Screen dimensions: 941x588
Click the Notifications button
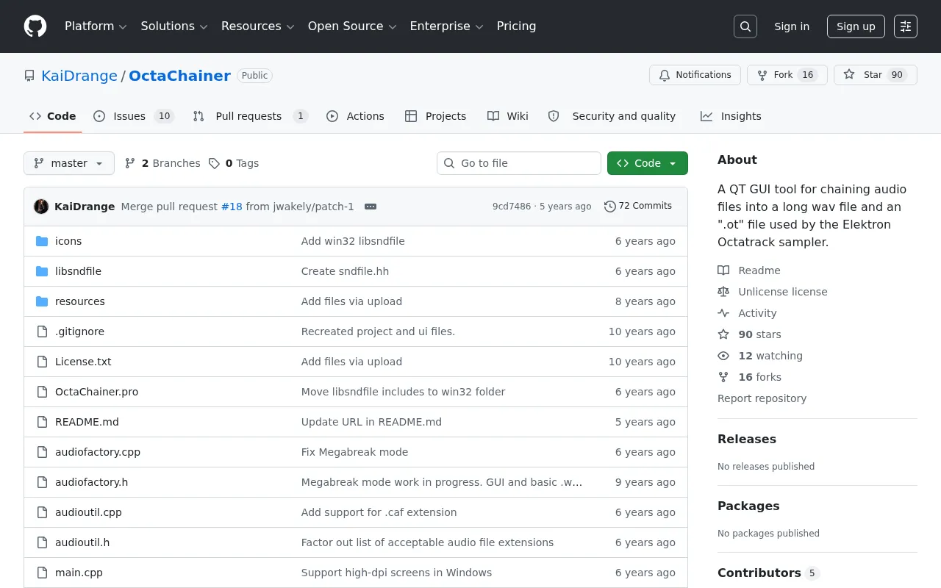695,75
